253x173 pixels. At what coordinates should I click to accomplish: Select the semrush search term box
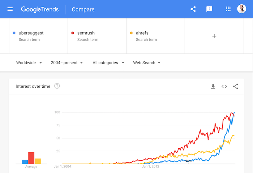coord(97,36)
